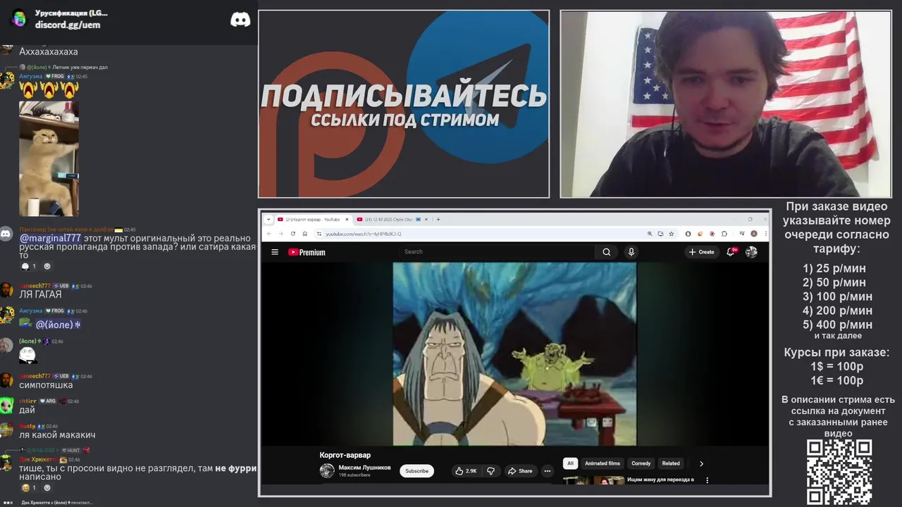902x507 pixels.
Task: Click the reaction under the marginal777 message
Action: coord(28,266)
